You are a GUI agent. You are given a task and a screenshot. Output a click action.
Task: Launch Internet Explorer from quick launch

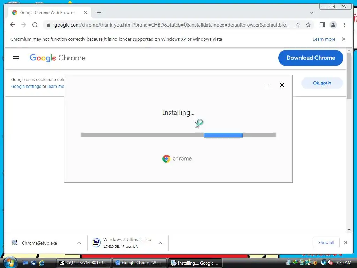41,263
